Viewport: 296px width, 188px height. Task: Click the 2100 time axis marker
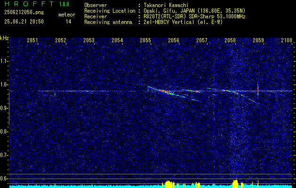[x=287, y=40]
